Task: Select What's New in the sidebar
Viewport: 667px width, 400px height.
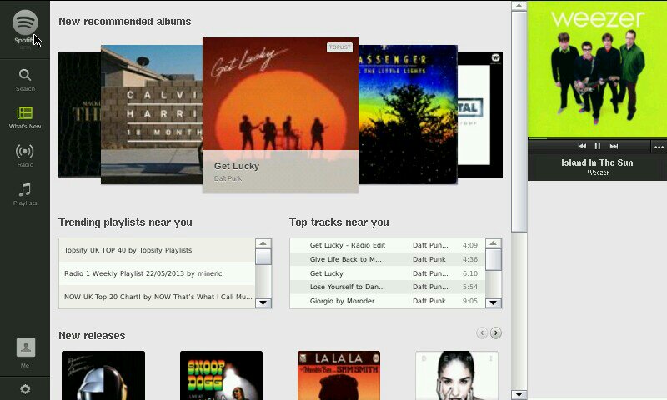Action: tap(25, 117)
